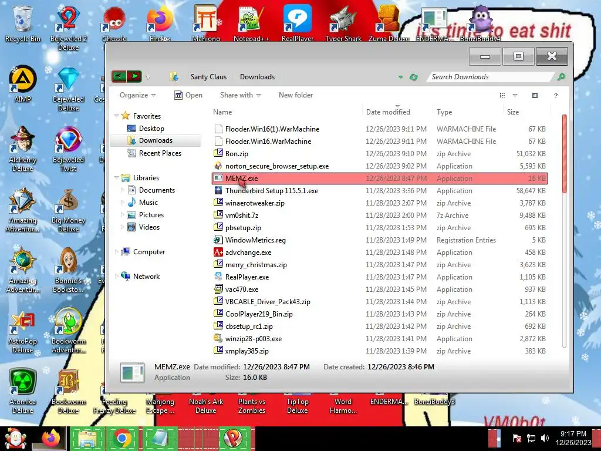Click the taskbar clock and date
Screen dimensions: 601x451
(x=573, y=438)
